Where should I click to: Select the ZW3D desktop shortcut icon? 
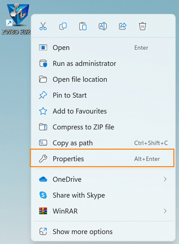(17, 15)
